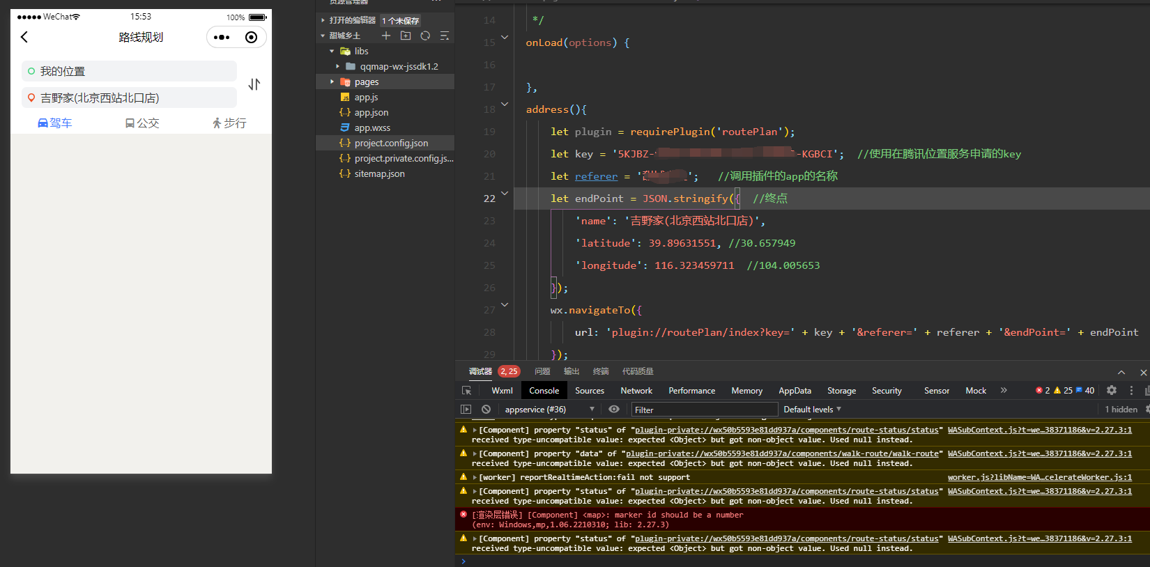Viewport: 1150px width, 567px height.
Task: Open the Memory devtools tab
Action: [x=746, y=391]
